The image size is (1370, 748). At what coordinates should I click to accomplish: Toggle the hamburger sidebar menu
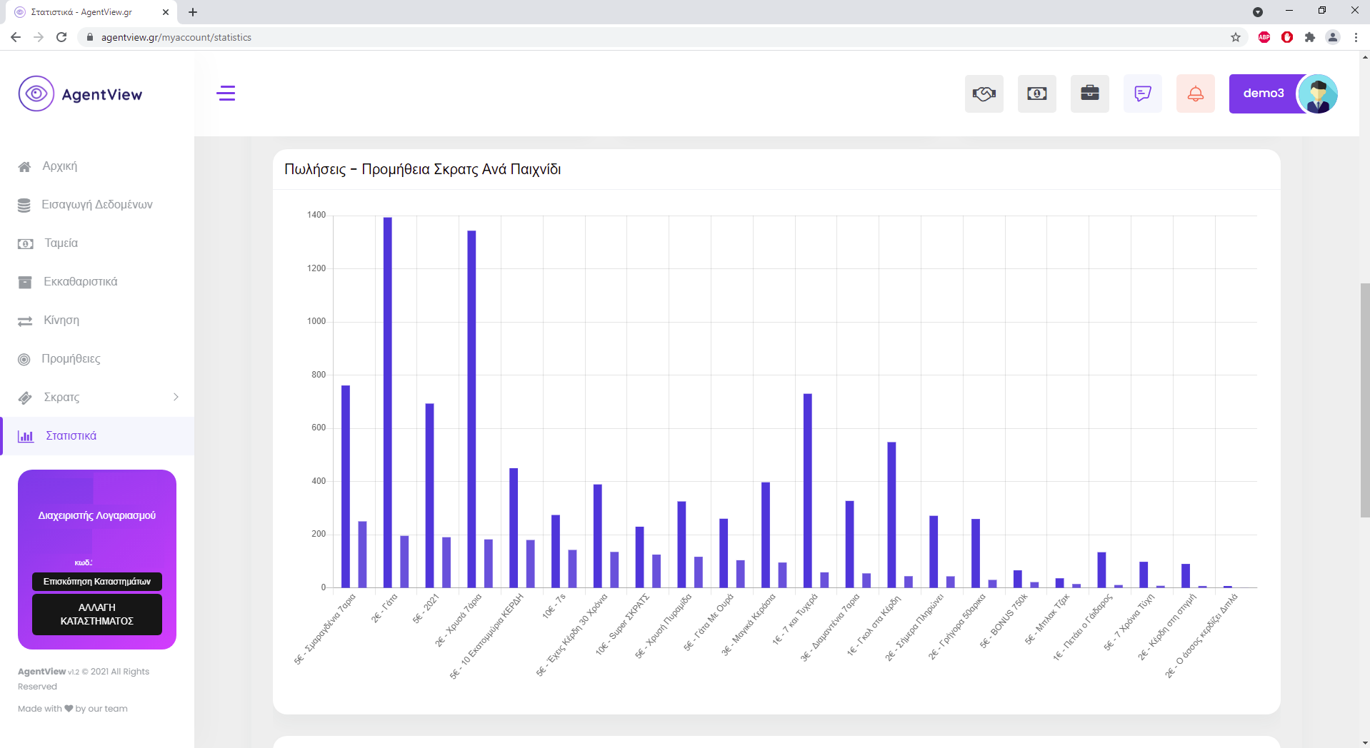[226, 93]
